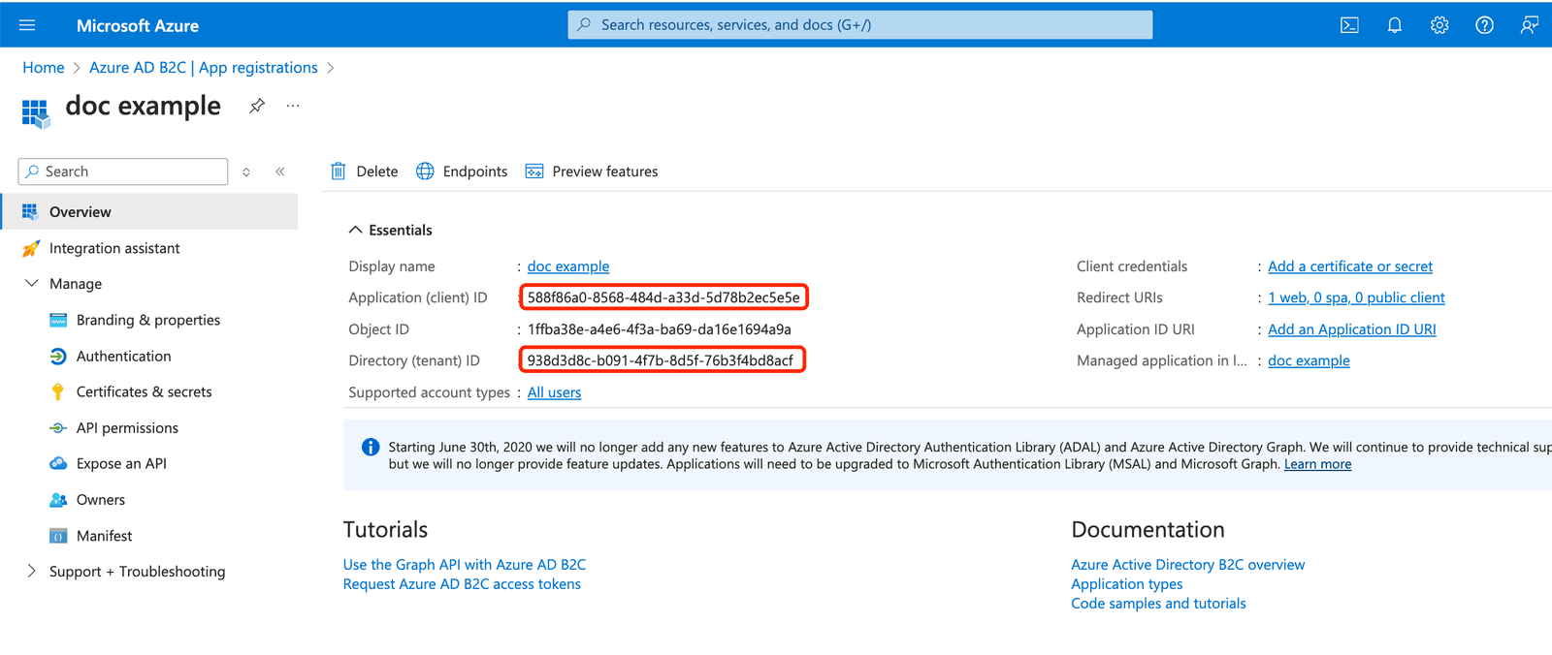Click the Certificates & secrets key icon
The image size is (1552, 655).
[x=58, y=391]
